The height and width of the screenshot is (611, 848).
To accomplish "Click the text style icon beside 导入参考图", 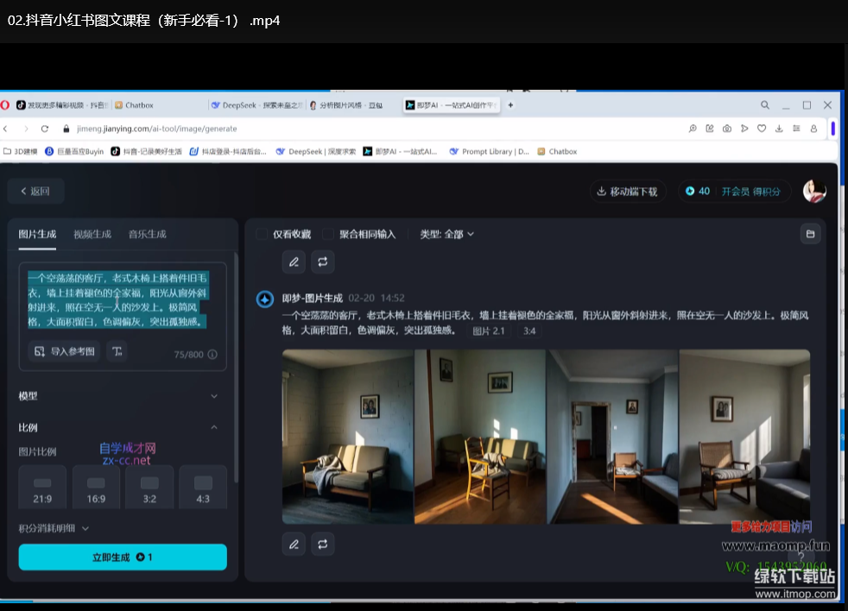I will click(x=117, y=350).
